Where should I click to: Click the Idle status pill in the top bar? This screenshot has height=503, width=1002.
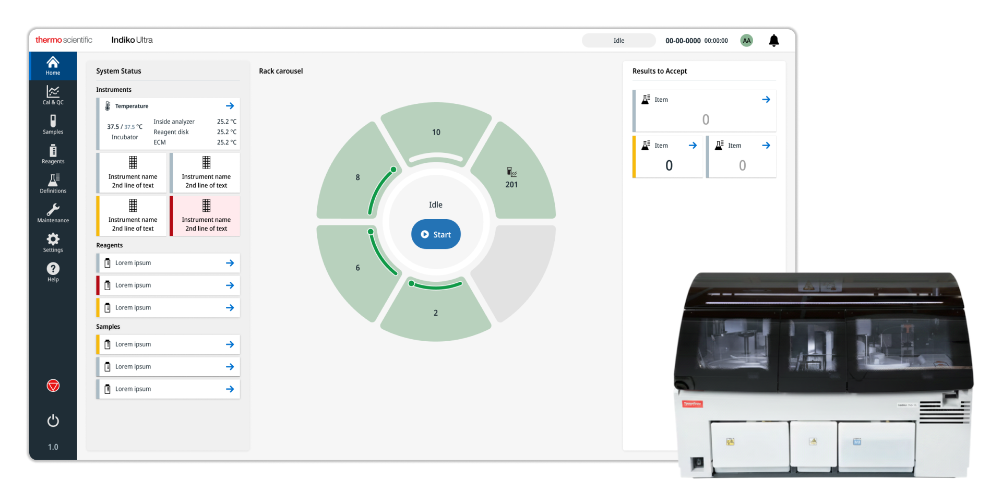[619, 41]
